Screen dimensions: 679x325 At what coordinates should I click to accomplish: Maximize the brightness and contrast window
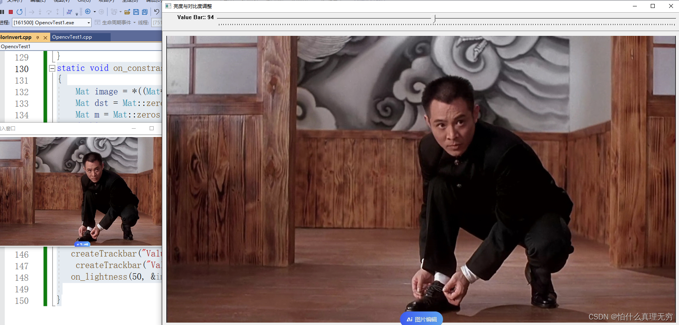coord(653,6)
